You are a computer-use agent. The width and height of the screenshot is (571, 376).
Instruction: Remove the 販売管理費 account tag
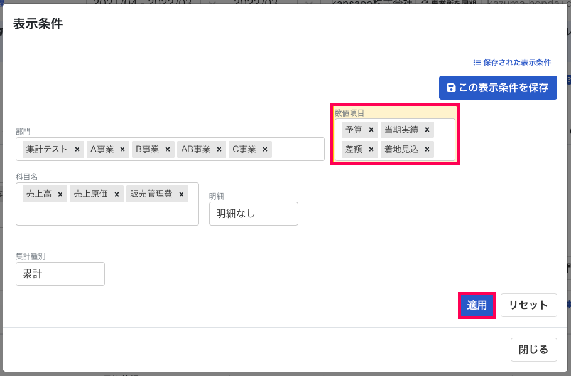[182, 194]
